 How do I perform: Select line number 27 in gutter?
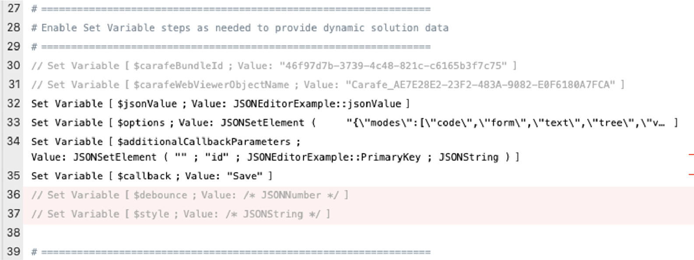pos(14,8)
